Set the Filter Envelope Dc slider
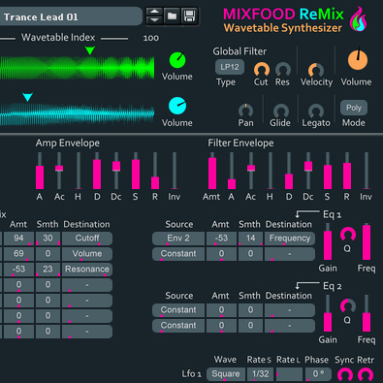Screen dimensions: 383x383 pos(308,171)
